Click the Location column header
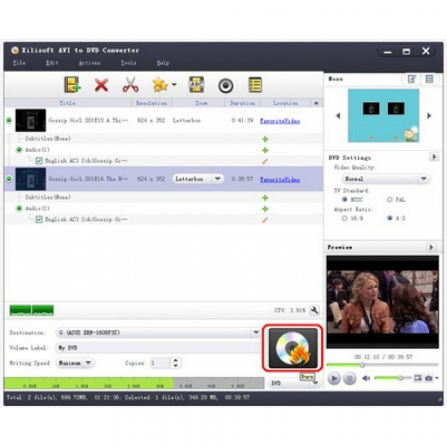The height and width of the screenshot is (447, 447). [x=285, y=103]
